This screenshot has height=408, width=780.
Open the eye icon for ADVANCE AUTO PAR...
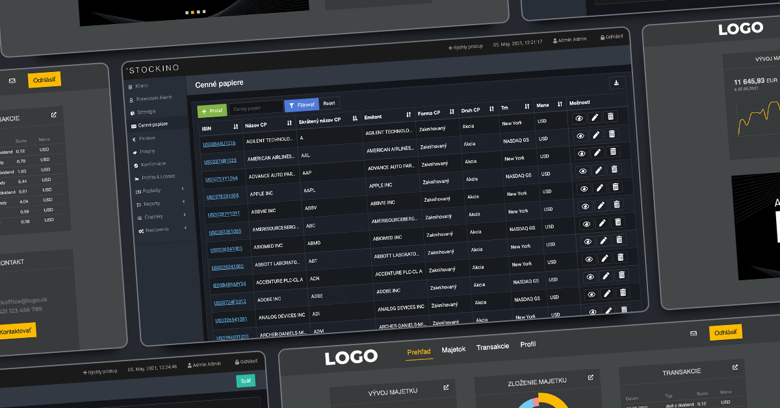pyautogui.click(x=582, y=153)
